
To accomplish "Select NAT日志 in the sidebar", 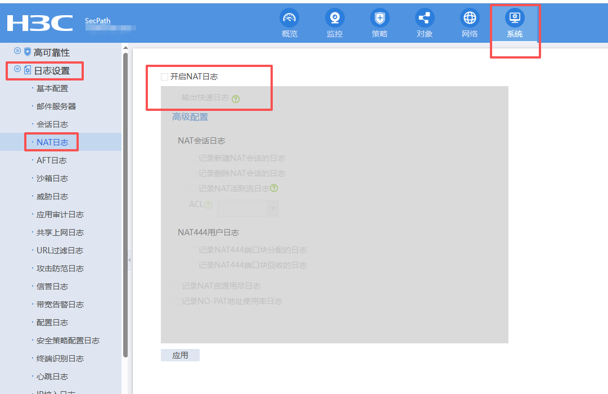I will (52, 142).
